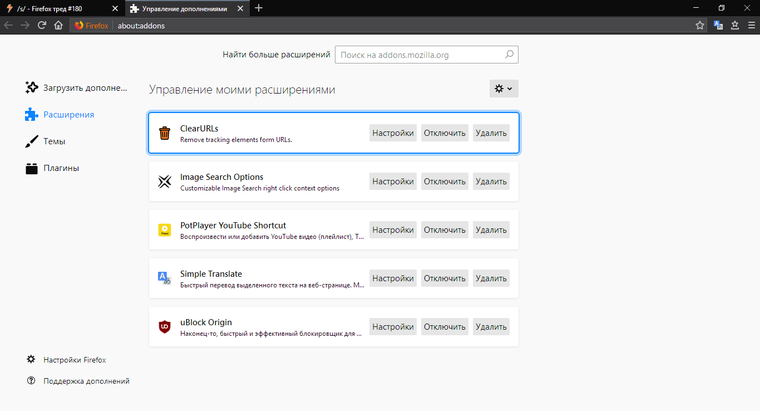Open Загрузить дополнения category
Screen dimensions: 760x411
(76, 87)
